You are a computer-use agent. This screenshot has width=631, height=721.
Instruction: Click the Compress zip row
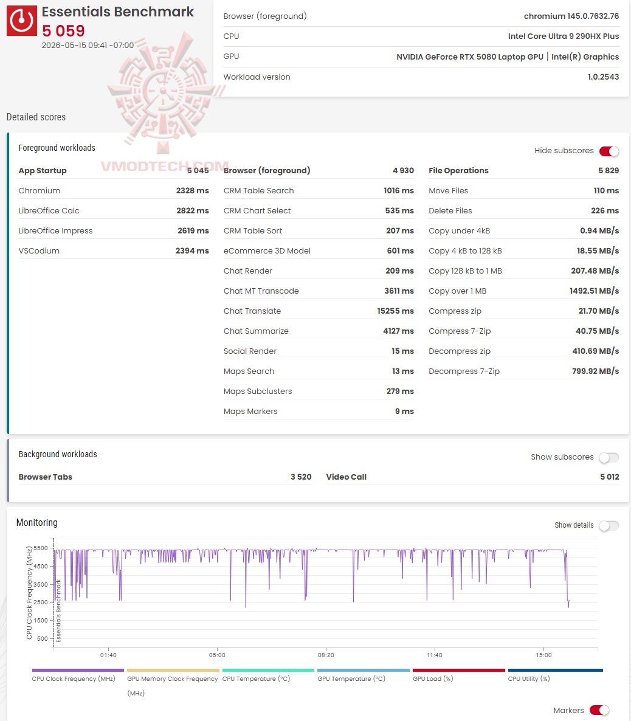coord(524,311)
